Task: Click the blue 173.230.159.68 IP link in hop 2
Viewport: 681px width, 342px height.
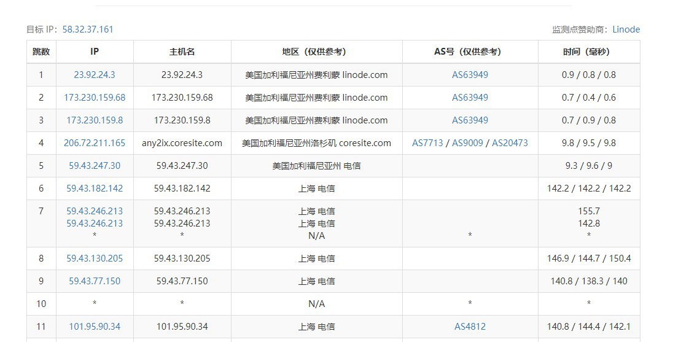Action: [x=95, y=98]
